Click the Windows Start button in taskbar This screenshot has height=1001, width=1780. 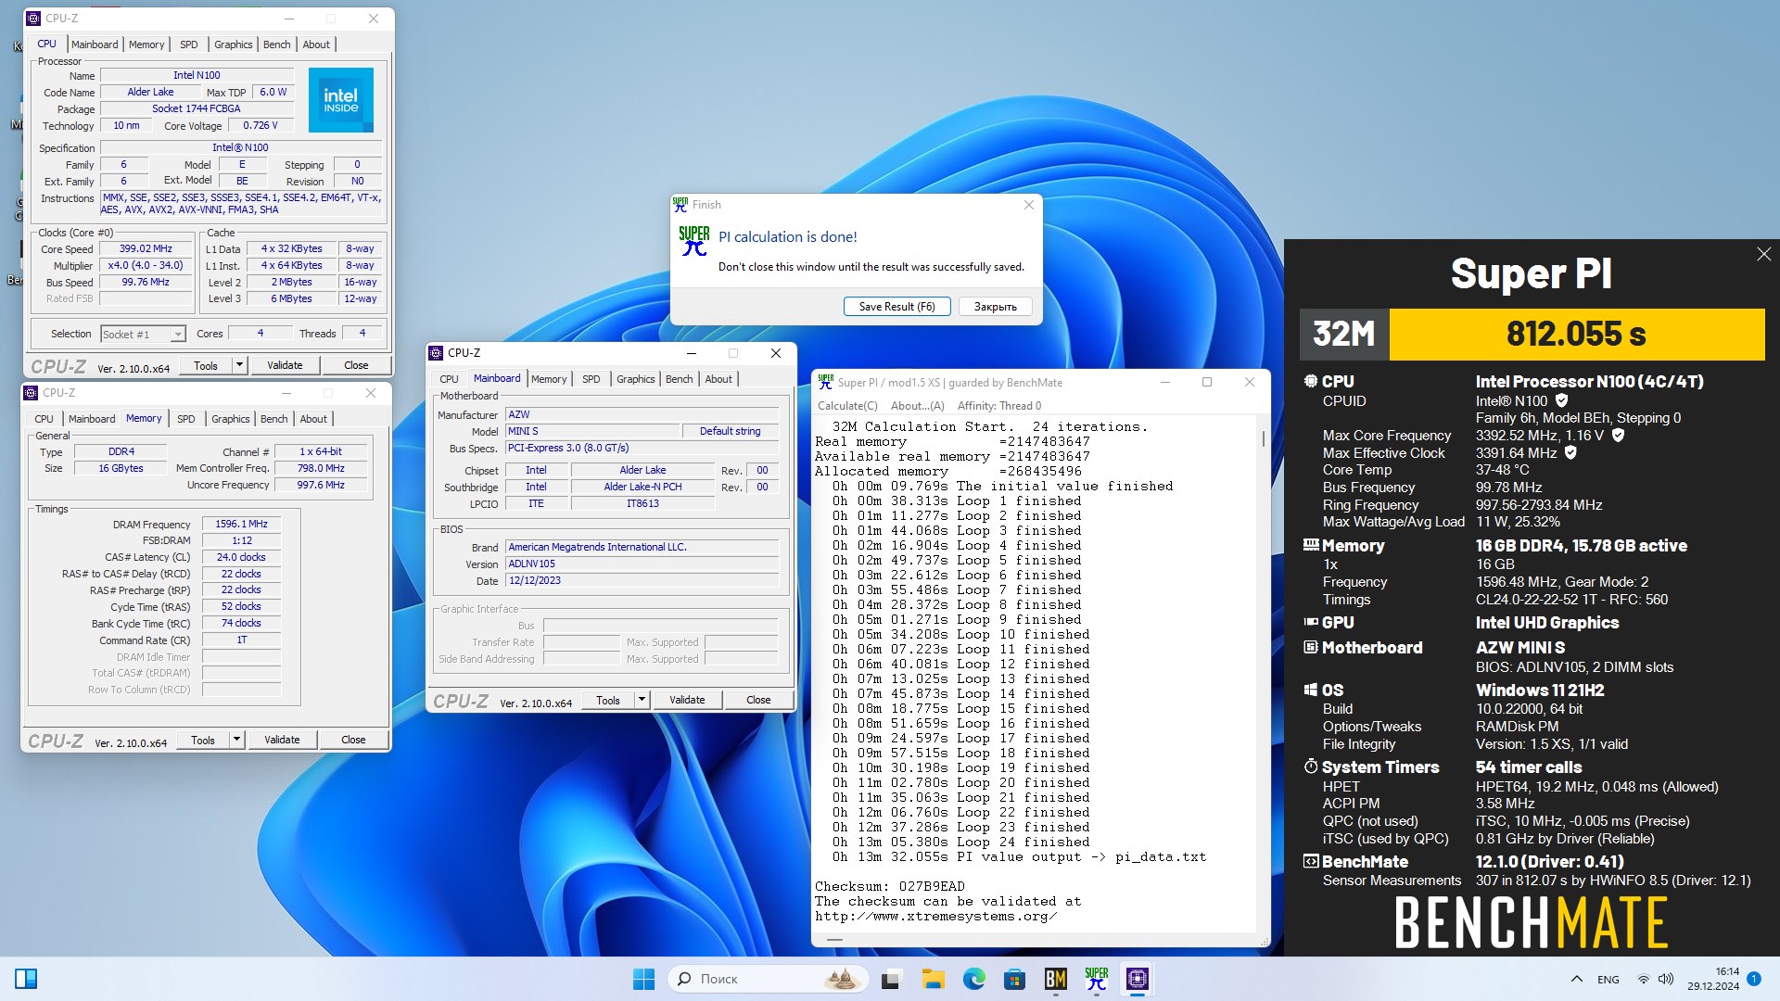click(643, 979)
